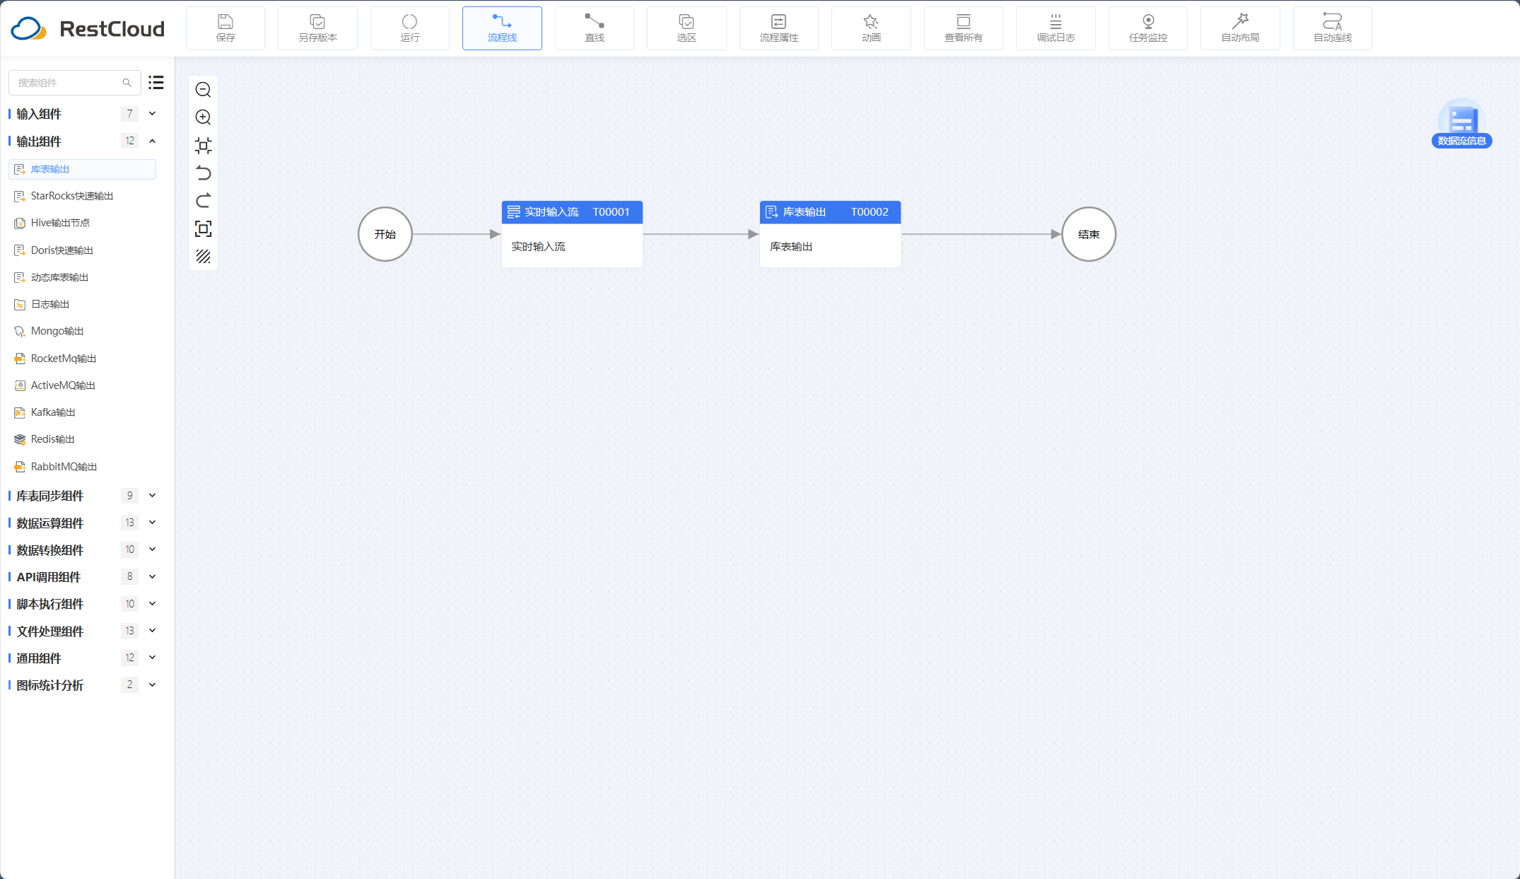Screen dimensions: 1520x879
Task: Open 查看所有 view all
Action: 964,28
